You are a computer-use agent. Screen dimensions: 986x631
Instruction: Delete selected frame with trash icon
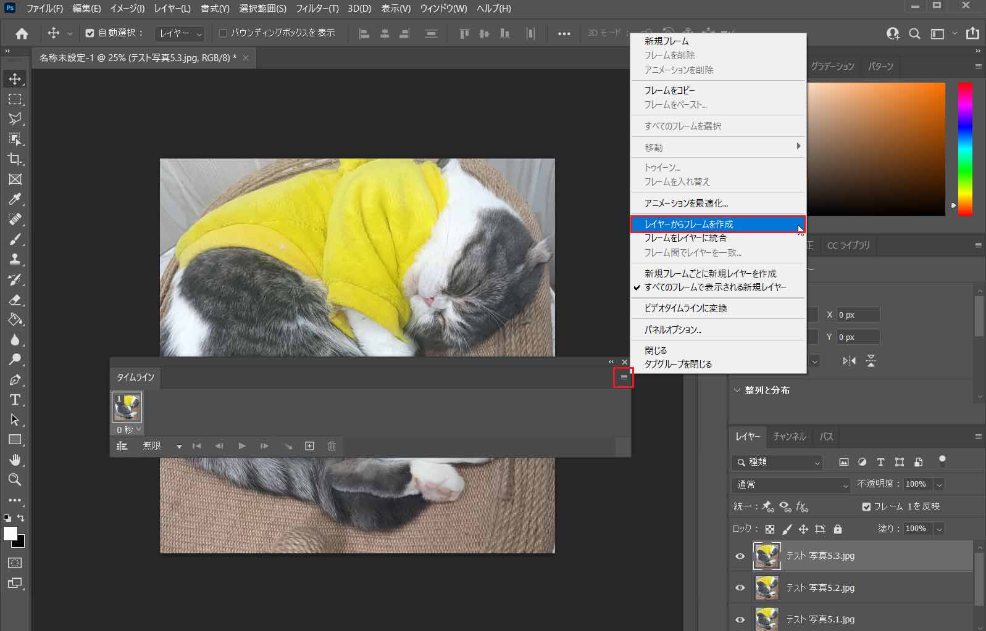tap(332, 446)
